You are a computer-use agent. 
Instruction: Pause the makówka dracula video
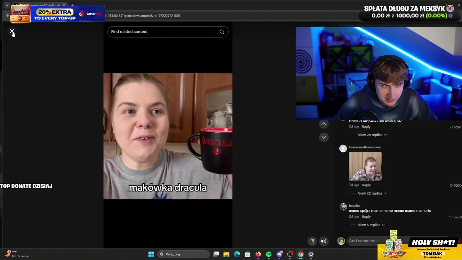click(x=168, y=136)
